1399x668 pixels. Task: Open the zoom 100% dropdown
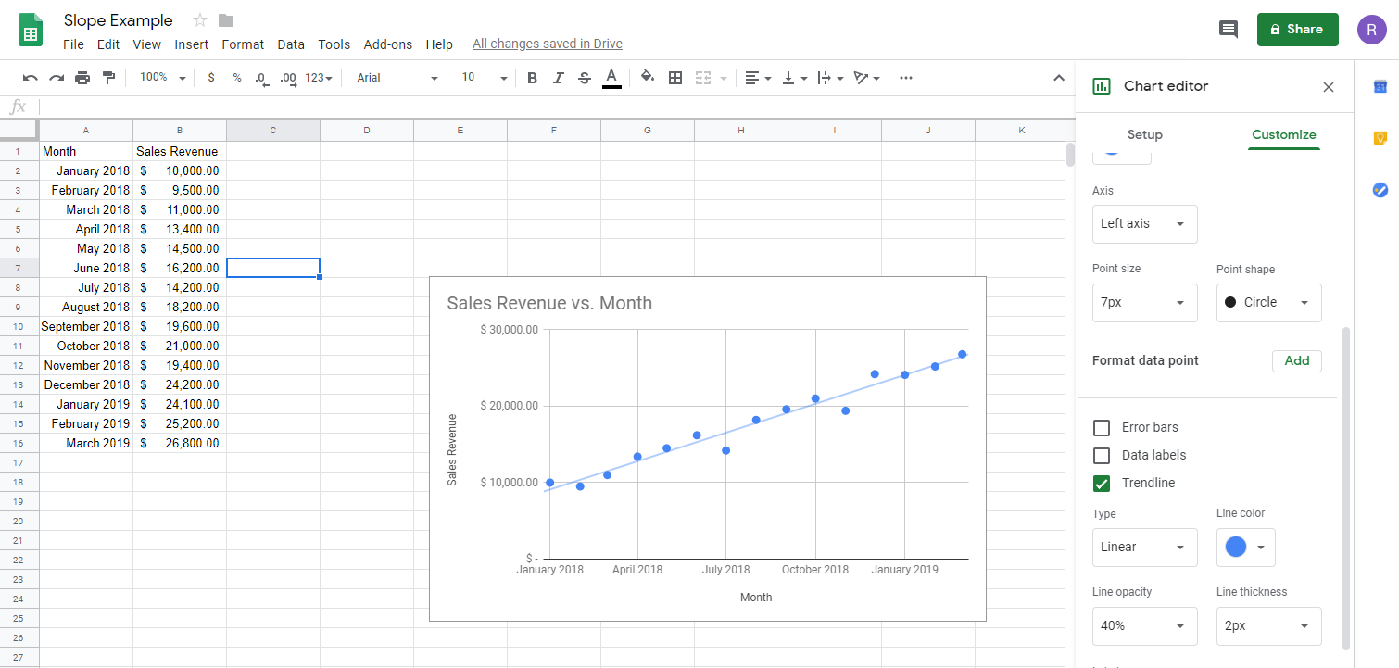[162, 78]
